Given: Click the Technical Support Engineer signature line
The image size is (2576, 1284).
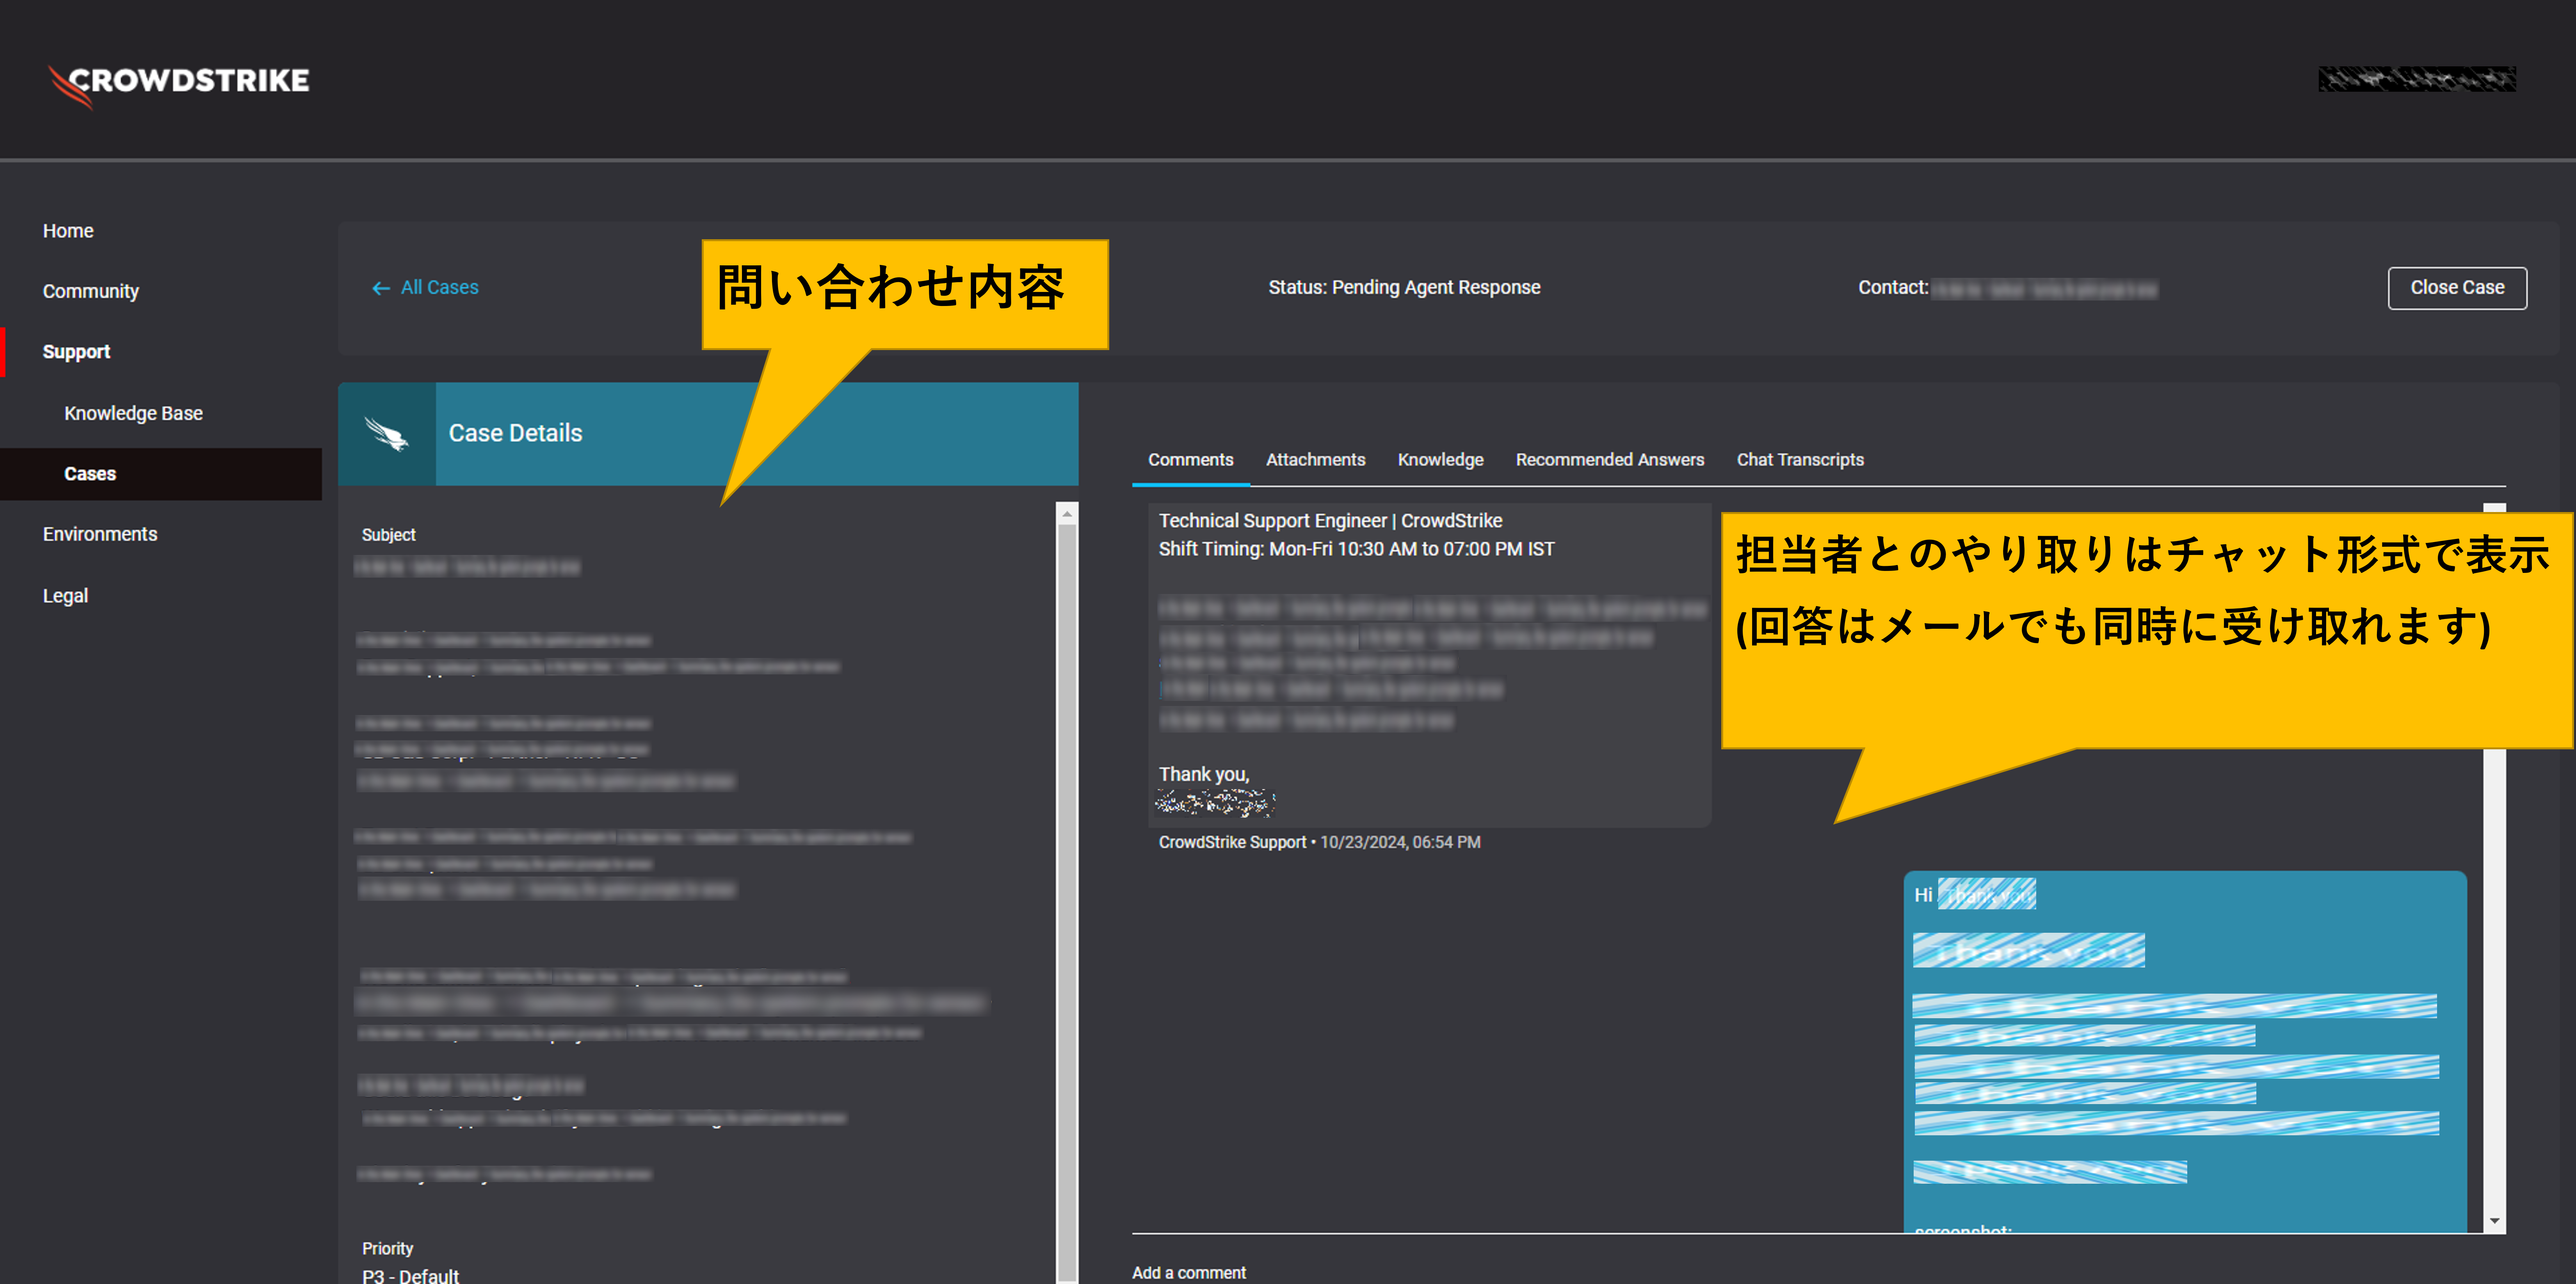Looking at the screenshot, I should coord(1330,521).
